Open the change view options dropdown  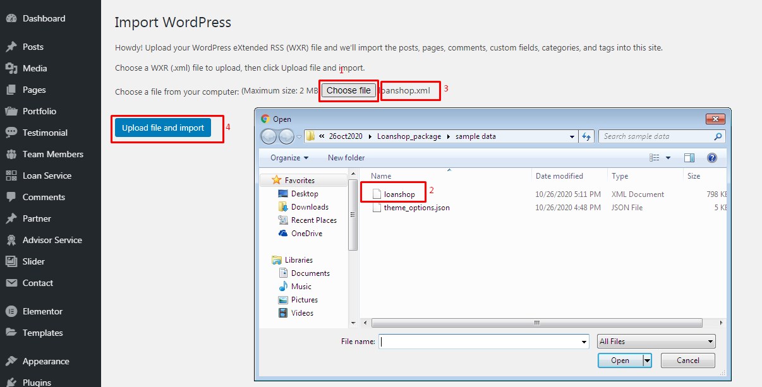tap(667, 158)
